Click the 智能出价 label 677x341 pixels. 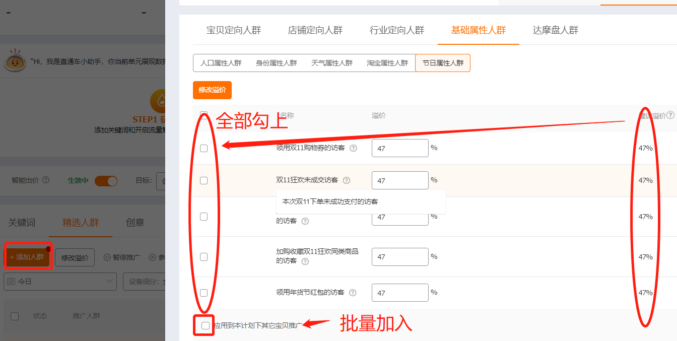click(x=26, y=180)
